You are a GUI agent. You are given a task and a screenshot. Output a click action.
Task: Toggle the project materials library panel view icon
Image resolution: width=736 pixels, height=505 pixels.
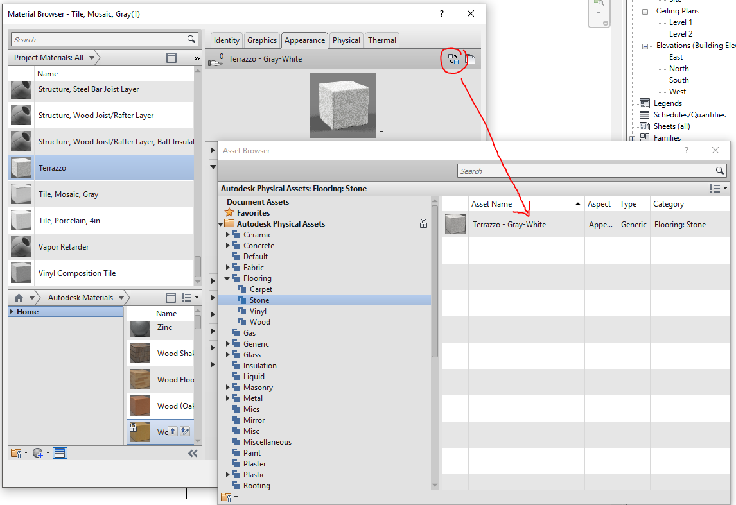click(171, 58)
